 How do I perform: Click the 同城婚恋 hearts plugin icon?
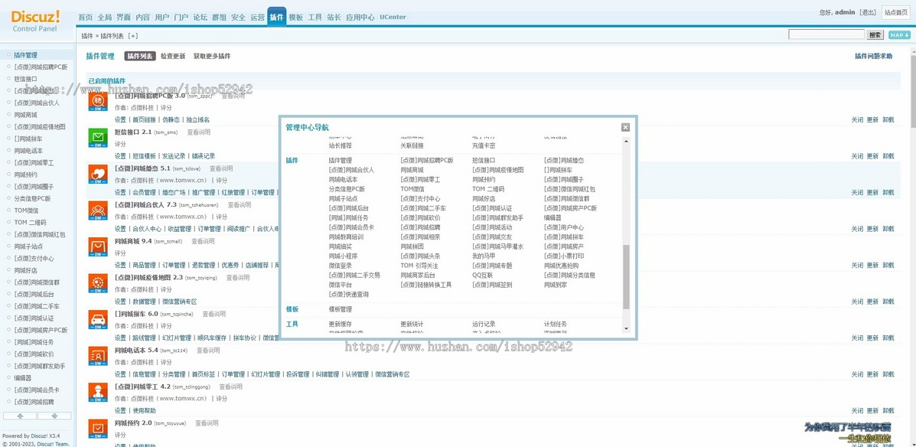pyautogui.click(x=97, y=174)
